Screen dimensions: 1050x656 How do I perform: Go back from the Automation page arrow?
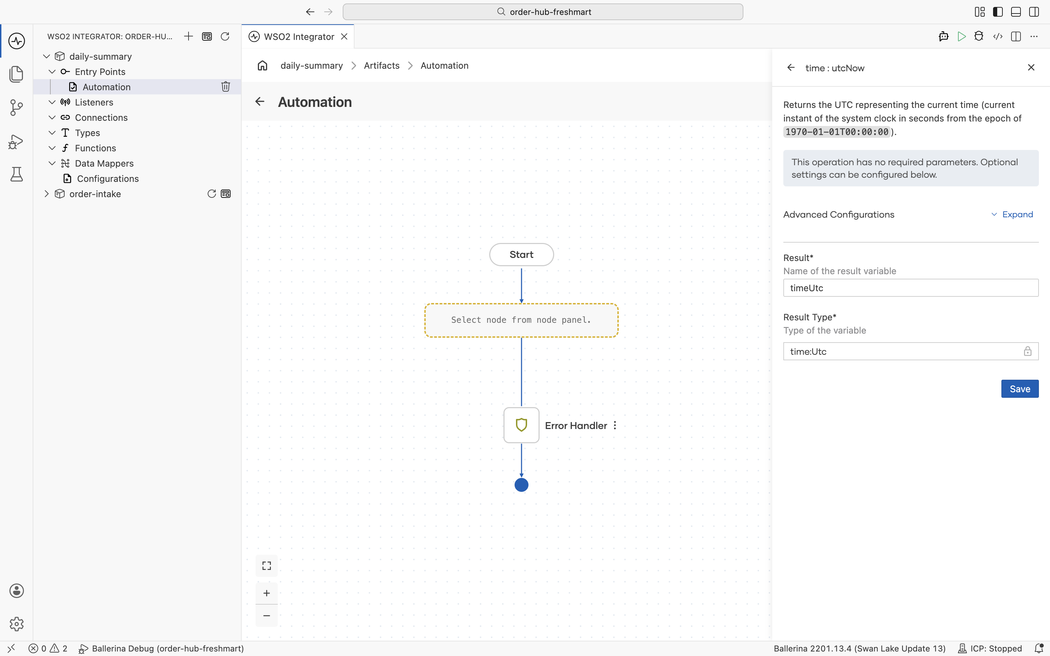(x=259, y=101)
